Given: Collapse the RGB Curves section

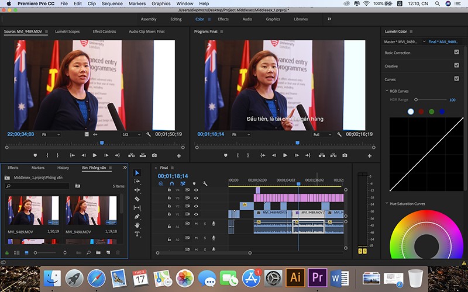Looking at the screenshot, I should pyautogui.click(x=387, y=91).
